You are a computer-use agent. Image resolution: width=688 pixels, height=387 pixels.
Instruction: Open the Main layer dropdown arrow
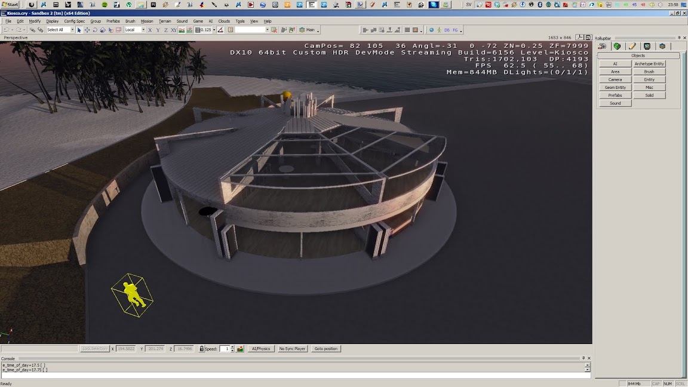[318, 30]
